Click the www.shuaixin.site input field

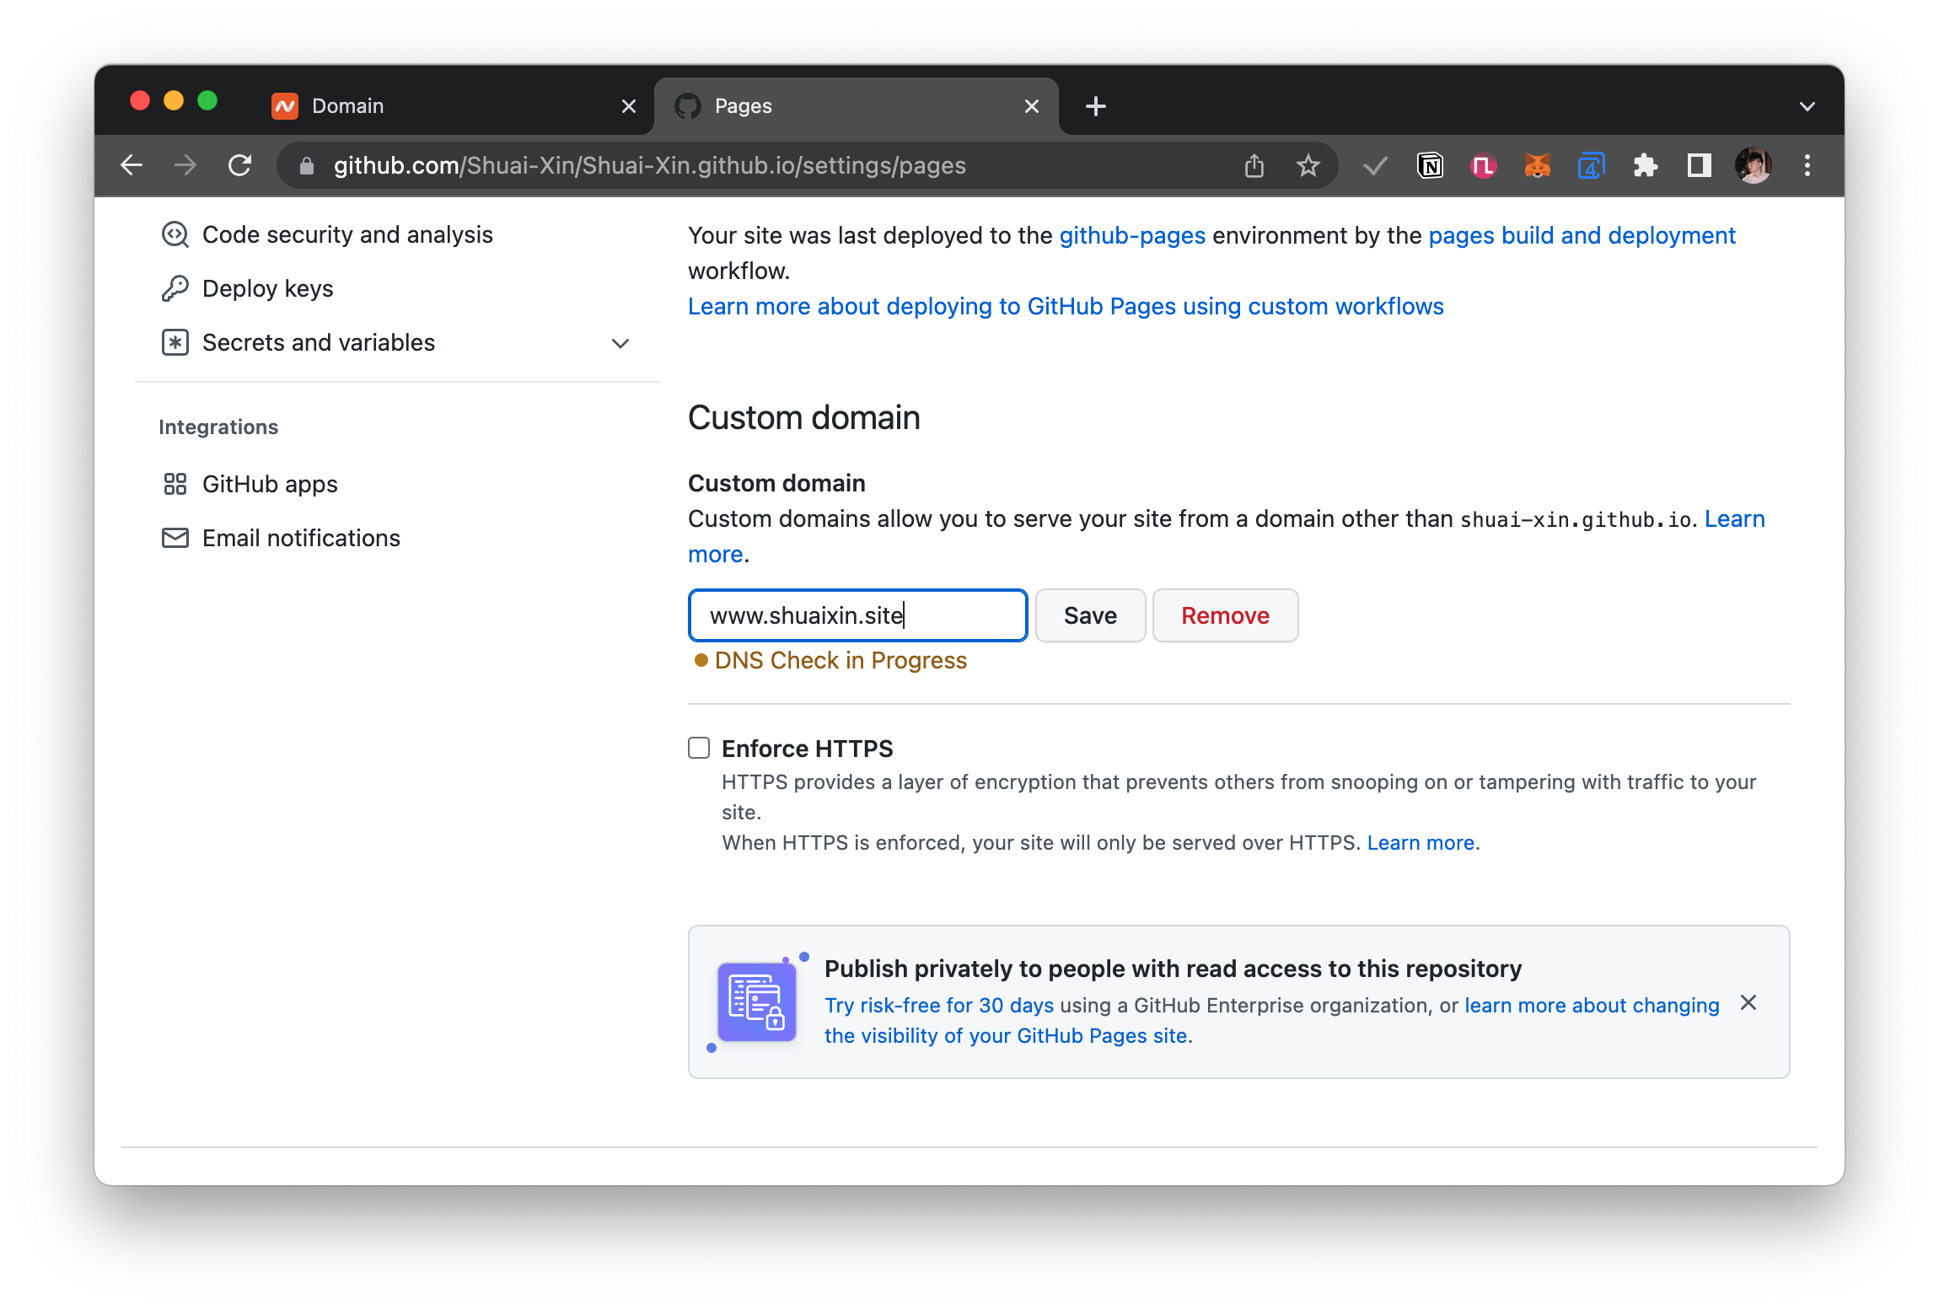click(x=857, y=614)
